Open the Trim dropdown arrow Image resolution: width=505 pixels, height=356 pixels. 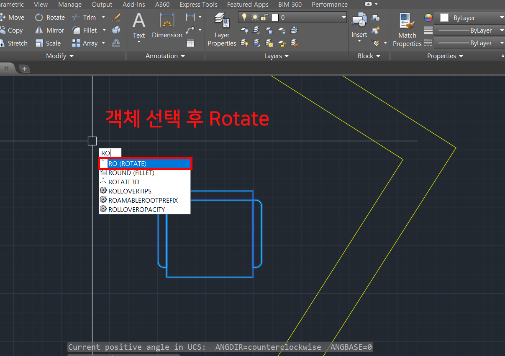pos(103,17)
